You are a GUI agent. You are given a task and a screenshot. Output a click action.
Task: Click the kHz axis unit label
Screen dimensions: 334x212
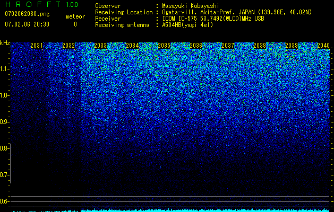click(x=5, y=43)
